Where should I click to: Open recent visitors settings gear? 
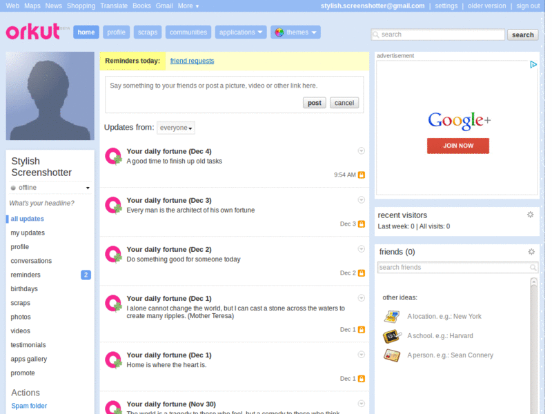(530, 215)
